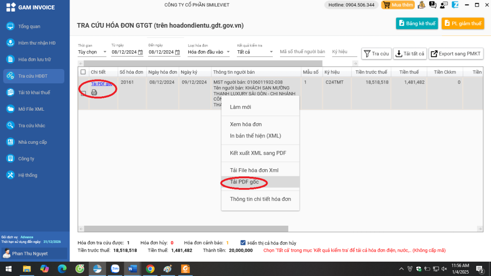This screenshot has width=491, height=276.
Task: Switch to Zalo on the taskbar
Action: [x=115, y=269]
